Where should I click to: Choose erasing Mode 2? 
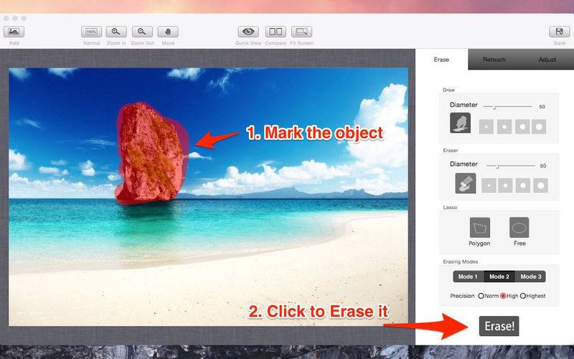pos(499,276)
